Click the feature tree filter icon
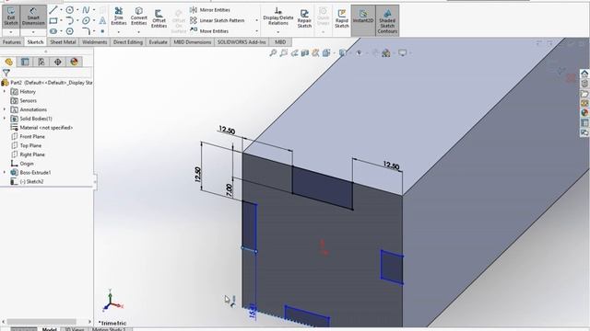Screen dimensions: 590x331 click(6, 73)
